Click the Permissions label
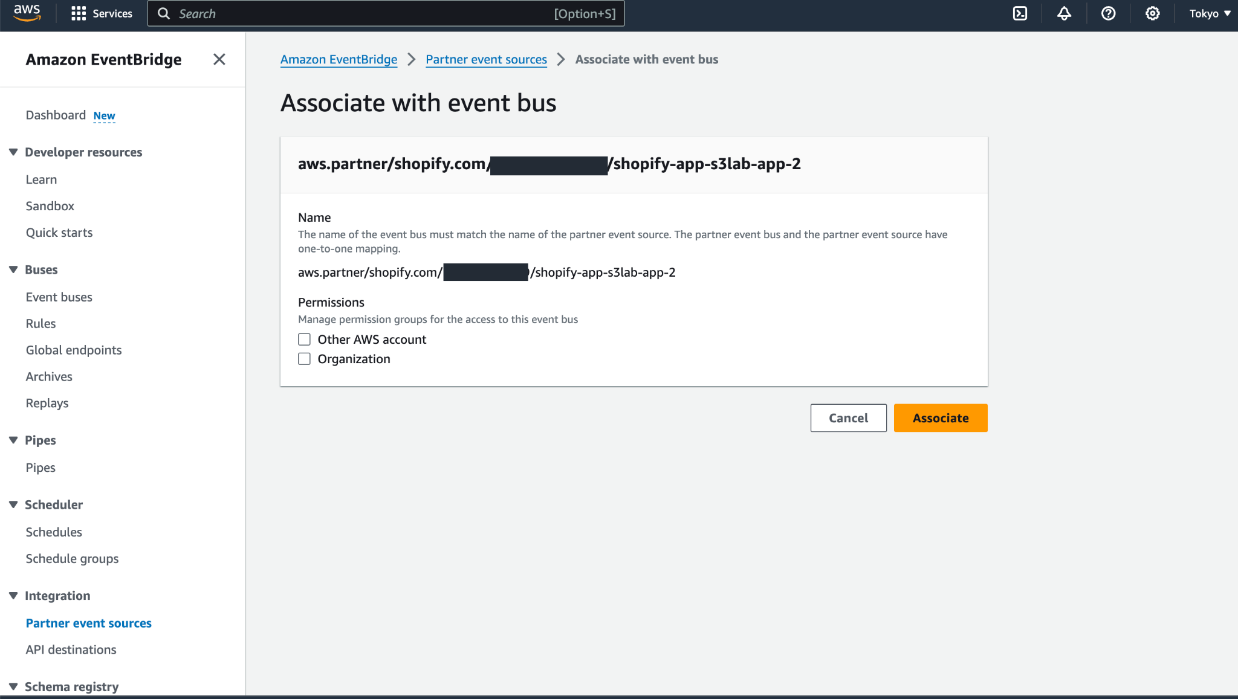Viewport: 1238px width, 699px height. pos(331,302)
